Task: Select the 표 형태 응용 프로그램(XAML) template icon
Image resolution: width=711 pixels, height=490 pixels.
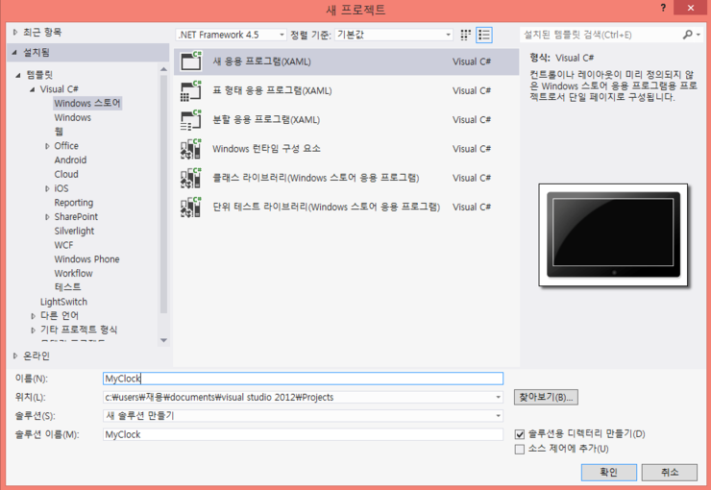Action: coord(191,90)
